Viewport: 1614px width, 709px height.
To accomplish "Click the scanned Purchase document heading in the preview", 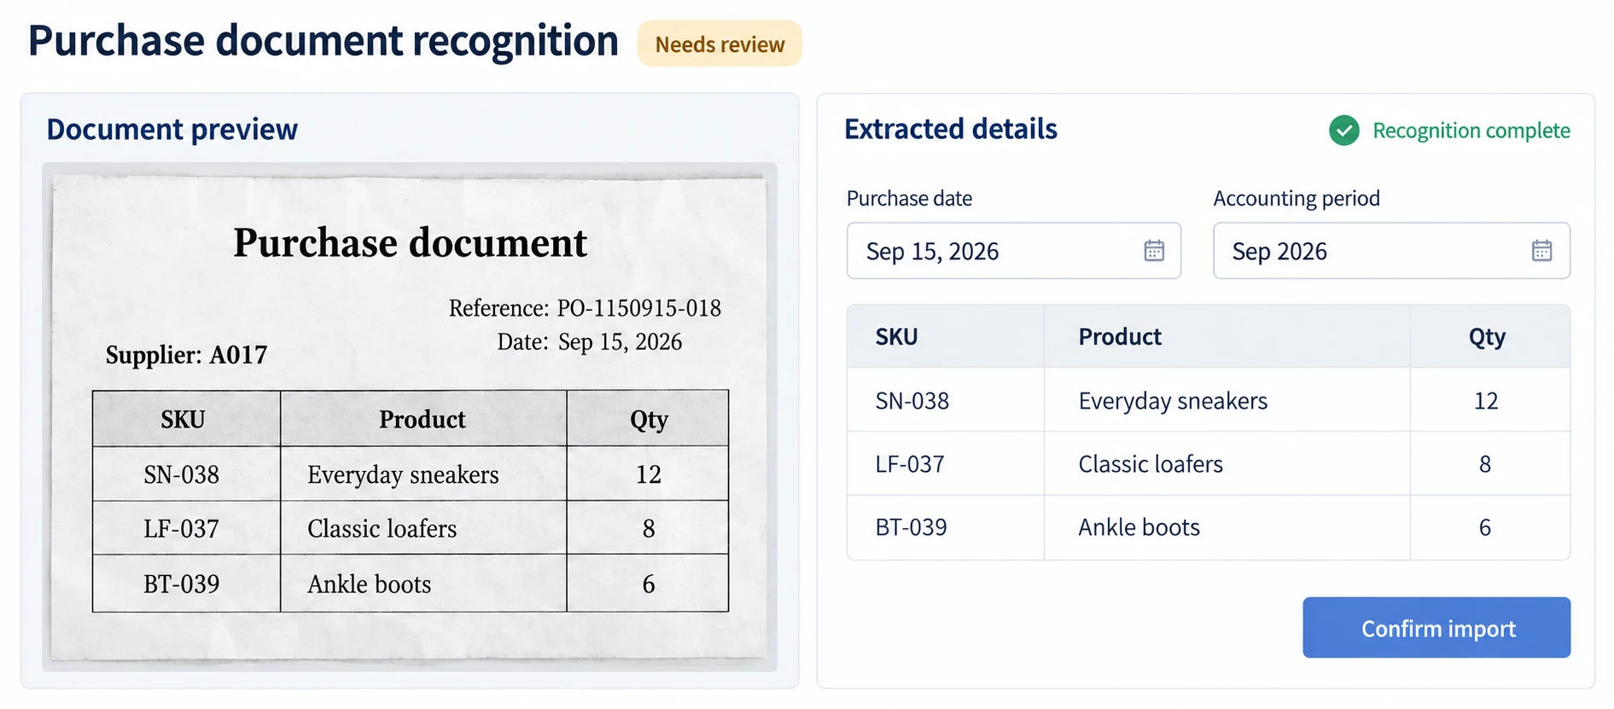I will [x=410, y=243].
